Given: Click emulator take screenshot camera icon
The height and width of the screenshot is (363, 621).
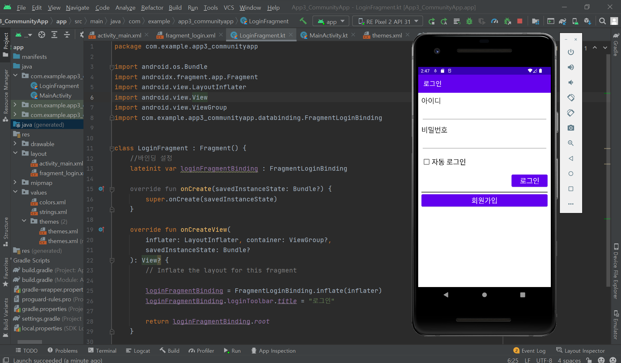Looking at the screenshot, I should [571, 128].
